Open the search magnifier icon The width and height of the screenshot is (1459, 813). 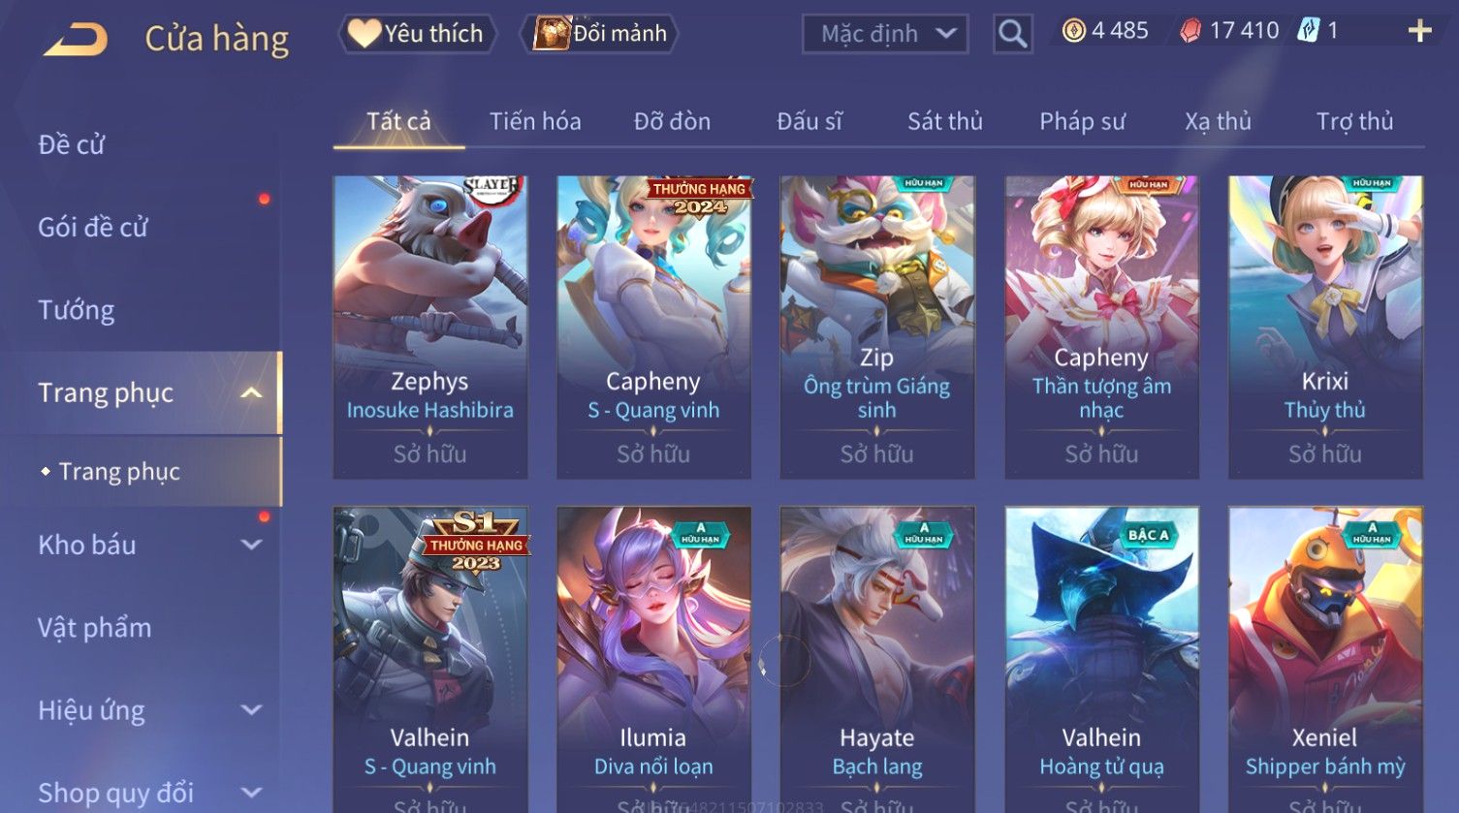1012,34
